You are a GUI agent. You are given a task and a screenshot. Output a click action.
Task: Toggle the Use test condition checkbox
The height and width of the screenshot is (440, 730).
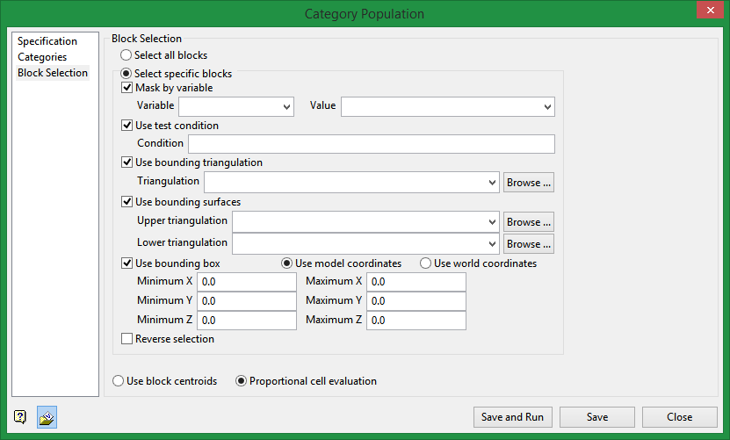pos(127,126)
